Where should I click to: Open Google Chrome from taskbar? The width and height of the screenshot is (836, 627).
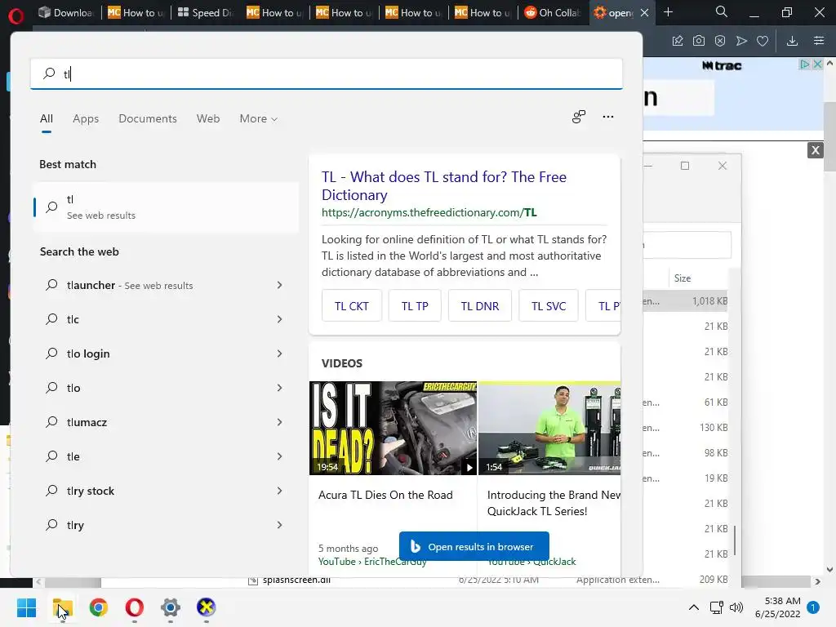tap(99, 607)
